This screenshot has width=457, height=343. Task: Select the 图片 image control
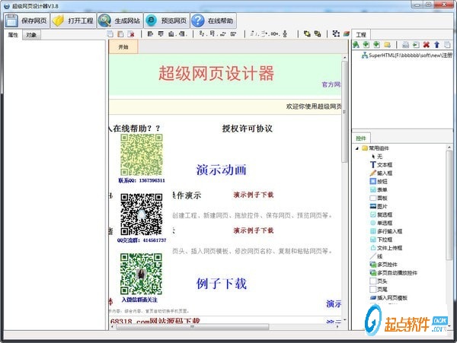click(x=379, y=207)
